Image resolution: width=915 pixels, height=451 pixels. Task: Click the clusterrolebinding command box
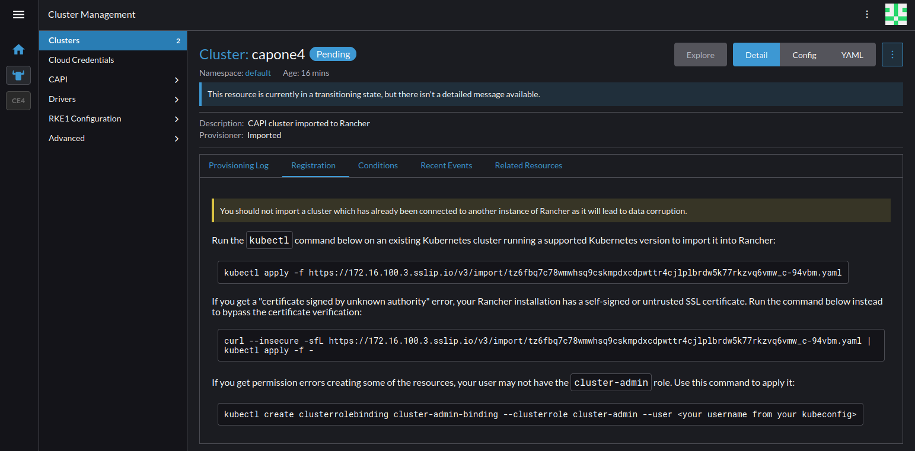pos(540,414)
